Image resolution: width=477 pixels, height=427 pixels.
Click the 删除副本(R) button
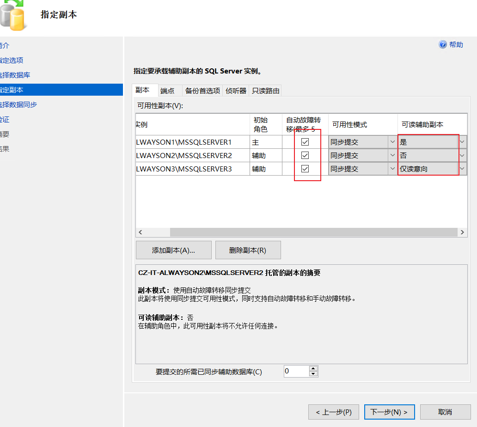click(x=248, y=250)
